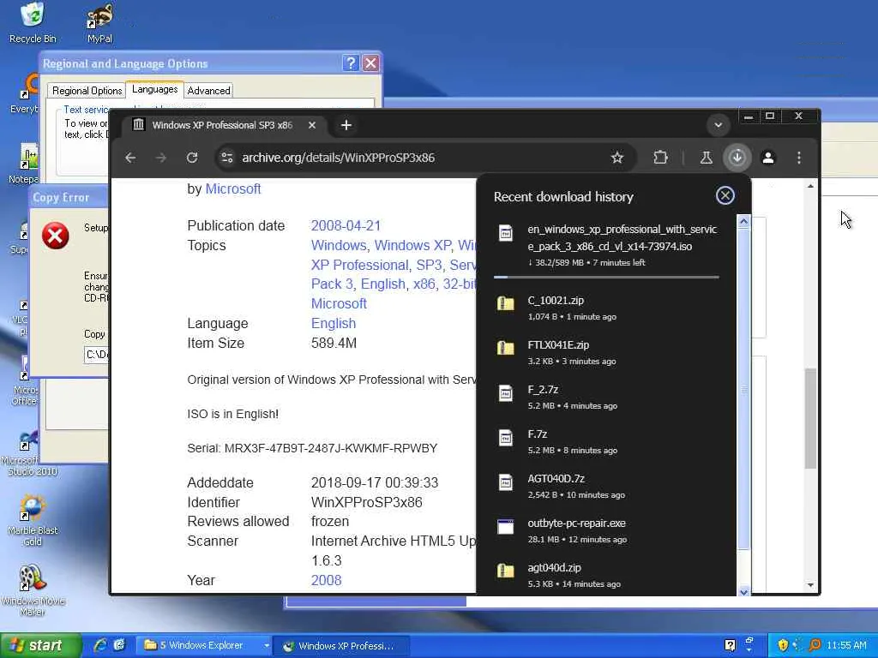Screen dimensions: 878x658
Task: Click the magnifier tray icon near clock
Action: 815,645
